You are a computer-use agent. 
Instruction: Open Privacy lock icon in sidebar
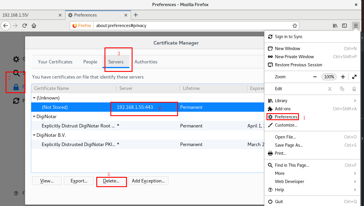coord(16,87)
